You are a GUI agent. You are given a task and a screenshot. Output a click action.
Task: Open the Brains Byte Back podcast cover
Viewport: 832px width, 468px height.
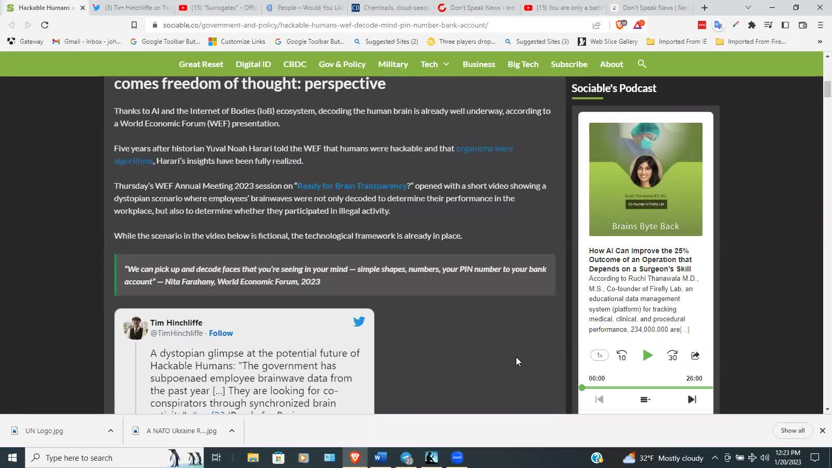(645, 179)
